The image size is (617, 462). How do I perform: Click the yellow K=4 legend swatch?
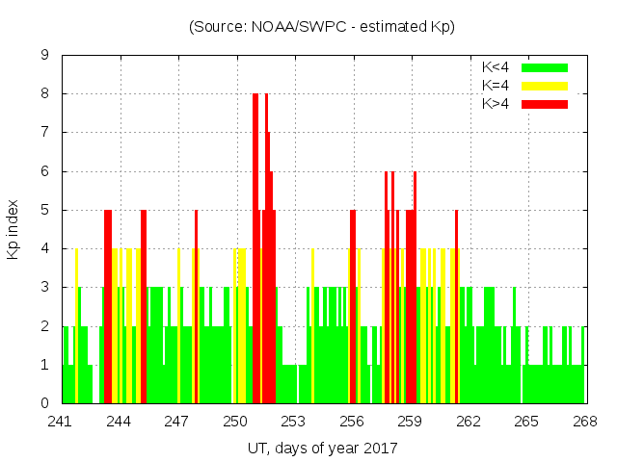[x=545, y=86]
